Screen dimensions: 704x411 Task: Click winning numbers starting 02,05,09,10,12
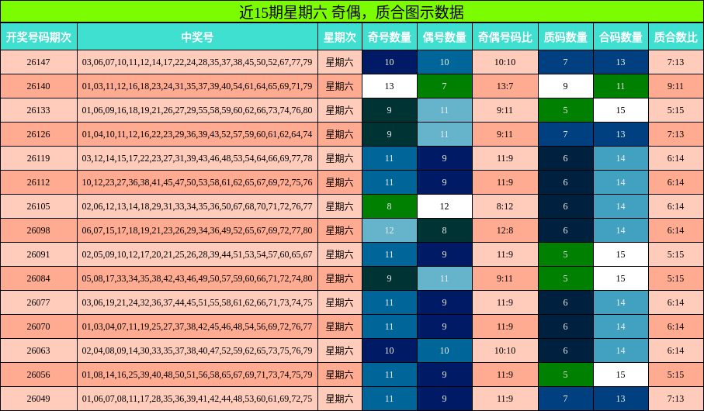click(x=198, y=254)
